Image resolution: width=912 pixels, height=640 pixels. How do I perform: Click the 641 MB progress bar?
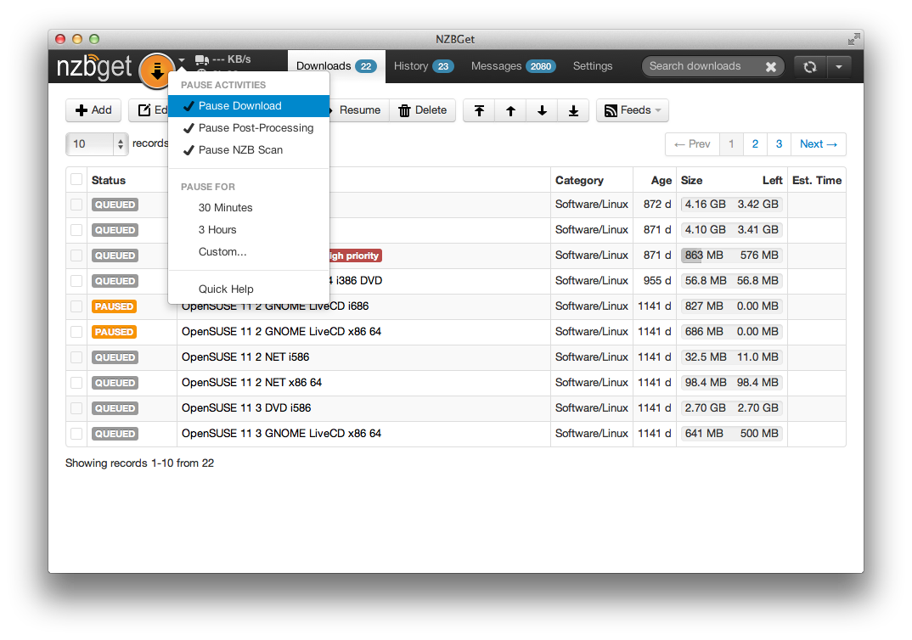(732, 434)
